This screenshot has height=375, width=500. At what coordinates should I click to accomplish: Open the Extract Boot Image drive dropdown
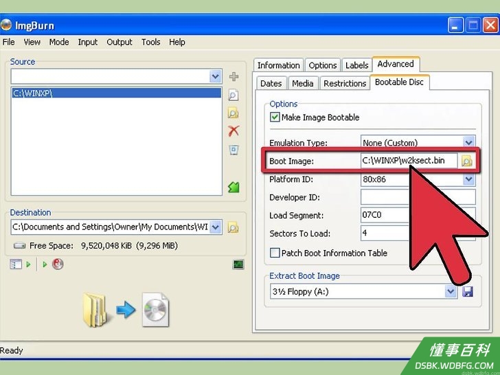[x=451, y=291]
